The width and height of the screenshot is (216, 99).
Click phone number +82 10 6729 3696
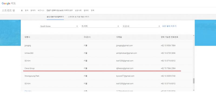(168, 53)
